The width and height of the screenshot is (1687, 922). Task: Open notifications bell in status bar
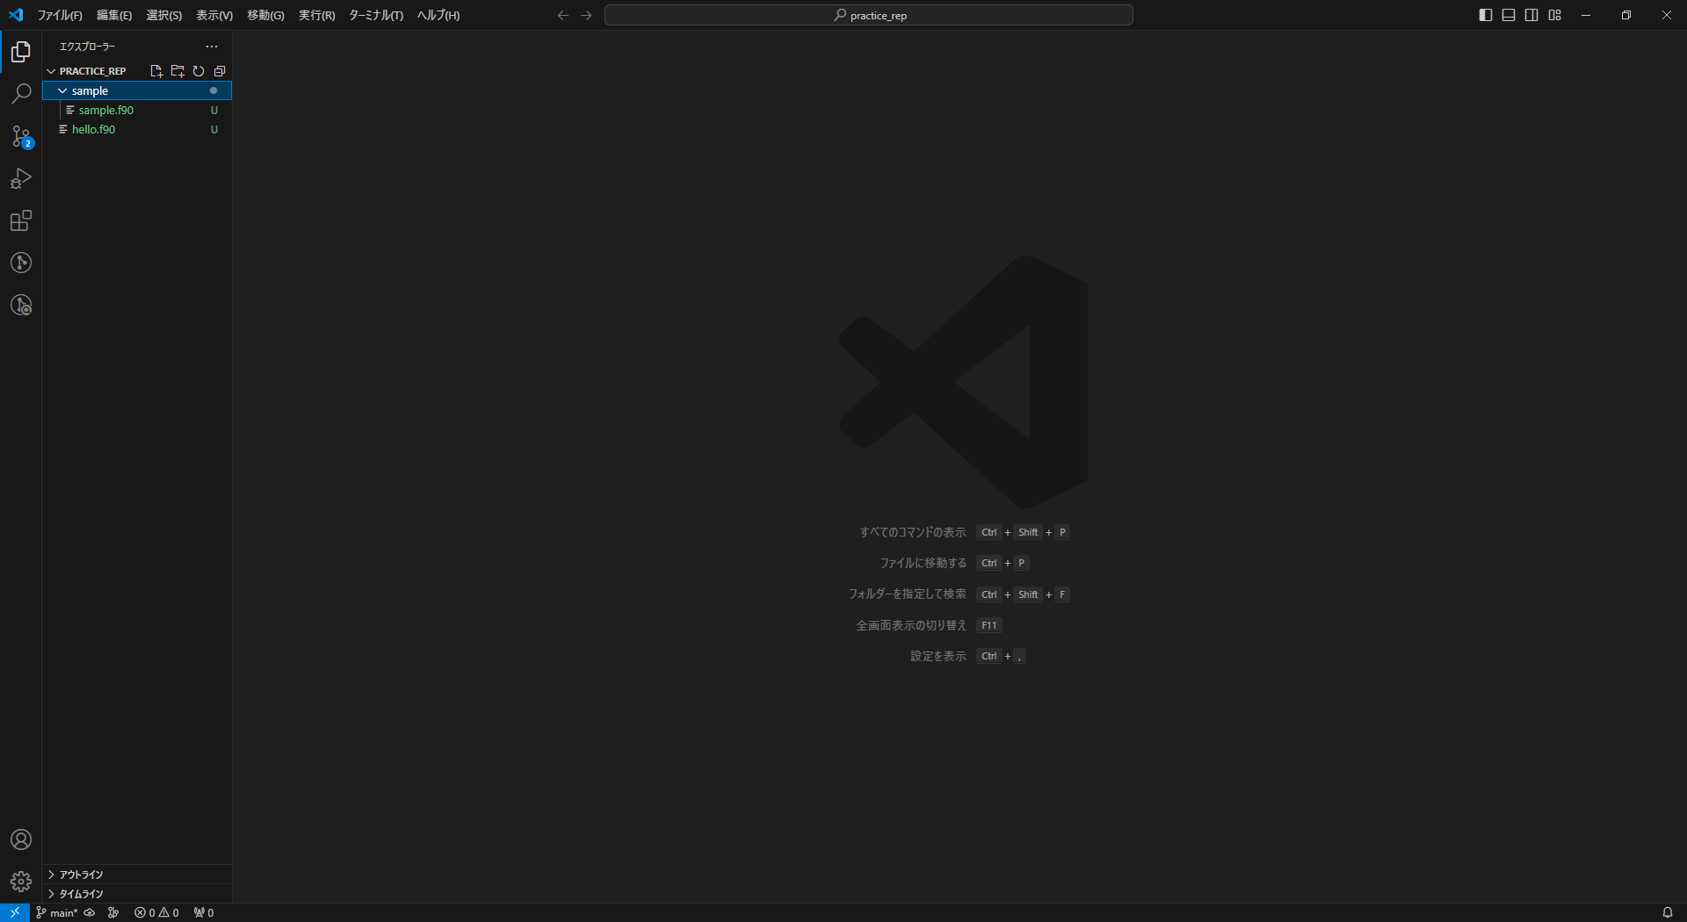click(x=1667, y=912)
